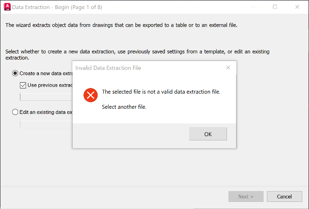The width and height of the screenshot is (309, 209).
Task: Toggle the Use previous extraction checkbox
Action: pos(23,85)
